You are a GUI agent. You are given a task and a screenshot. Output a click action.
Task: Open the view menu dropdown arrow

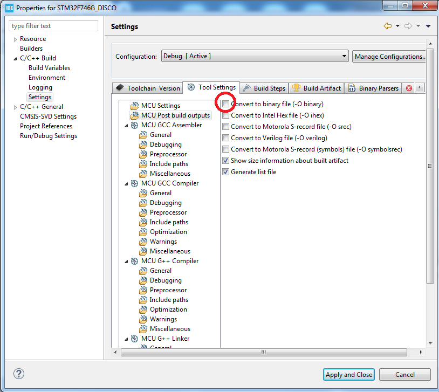(428, 26)
